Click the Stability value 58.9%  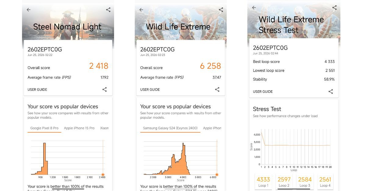pos(329,79)
